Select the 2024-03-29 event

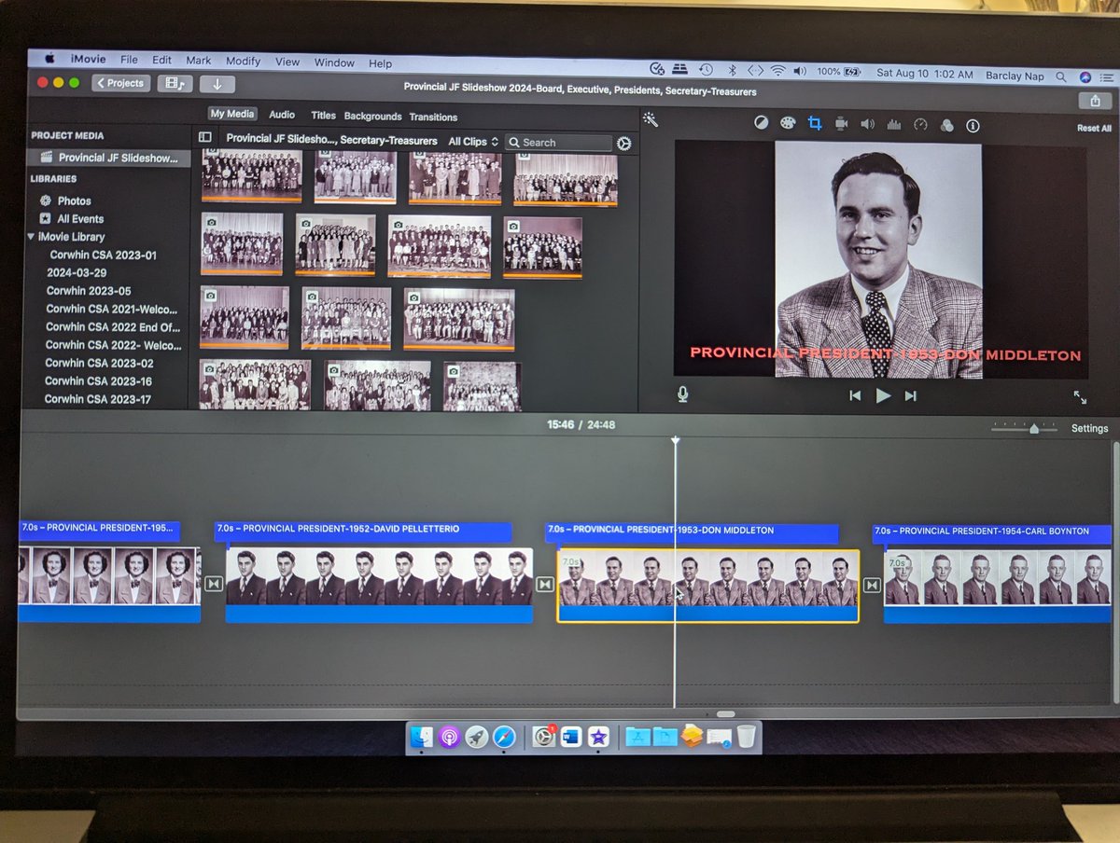pos(77,273)
